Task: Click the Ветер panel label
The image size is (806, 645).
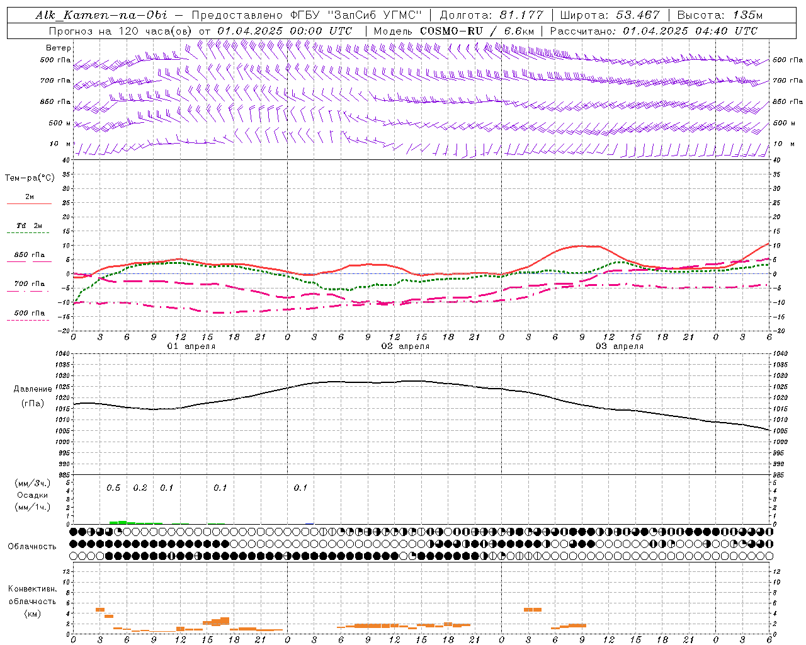Action: [59, 48]
